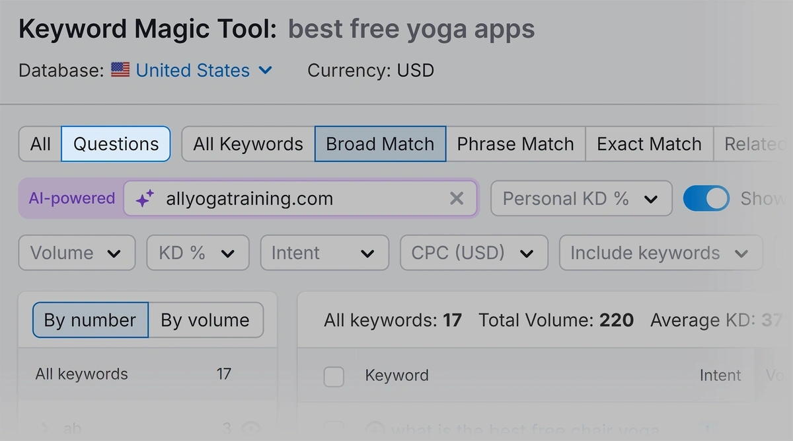The image size is (793, 441).
Task: Select the All Keywords tab
Action: tap(248, 144)
